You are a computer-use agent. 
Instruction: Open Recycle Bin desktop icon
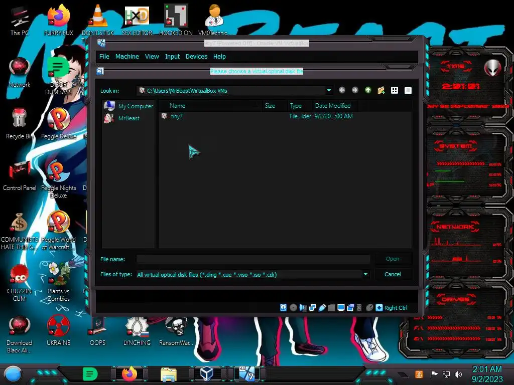(x=20, y=124)
